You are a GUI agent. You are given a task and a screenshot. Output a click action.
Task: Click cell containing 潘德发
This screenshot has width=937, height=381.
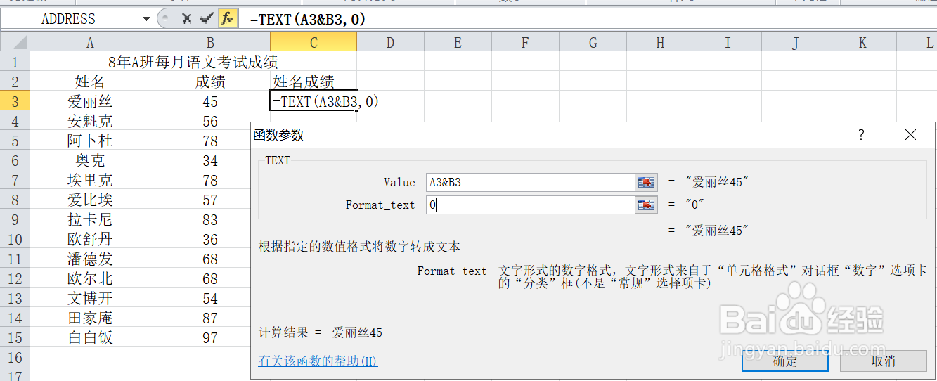point(90,259)
